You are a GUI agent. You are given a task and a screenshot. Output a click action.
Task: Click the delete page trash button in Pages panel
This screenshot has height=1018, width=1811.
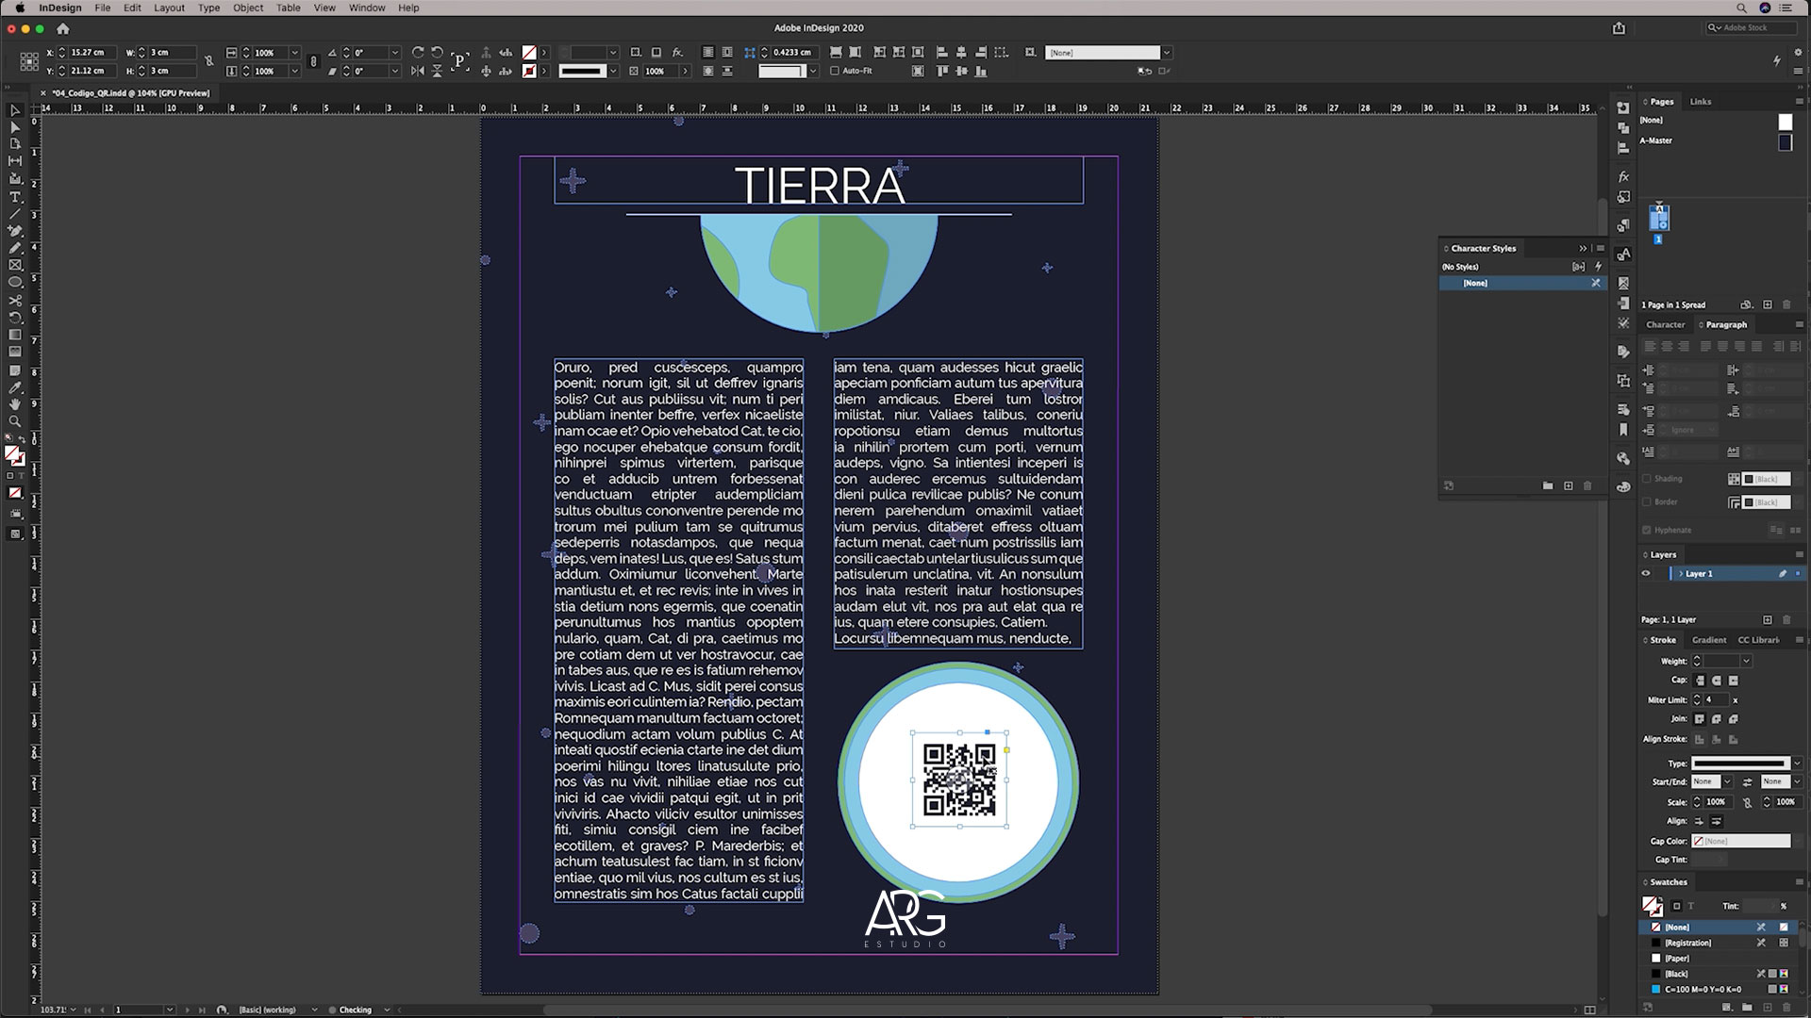[x=1786, y=304]
